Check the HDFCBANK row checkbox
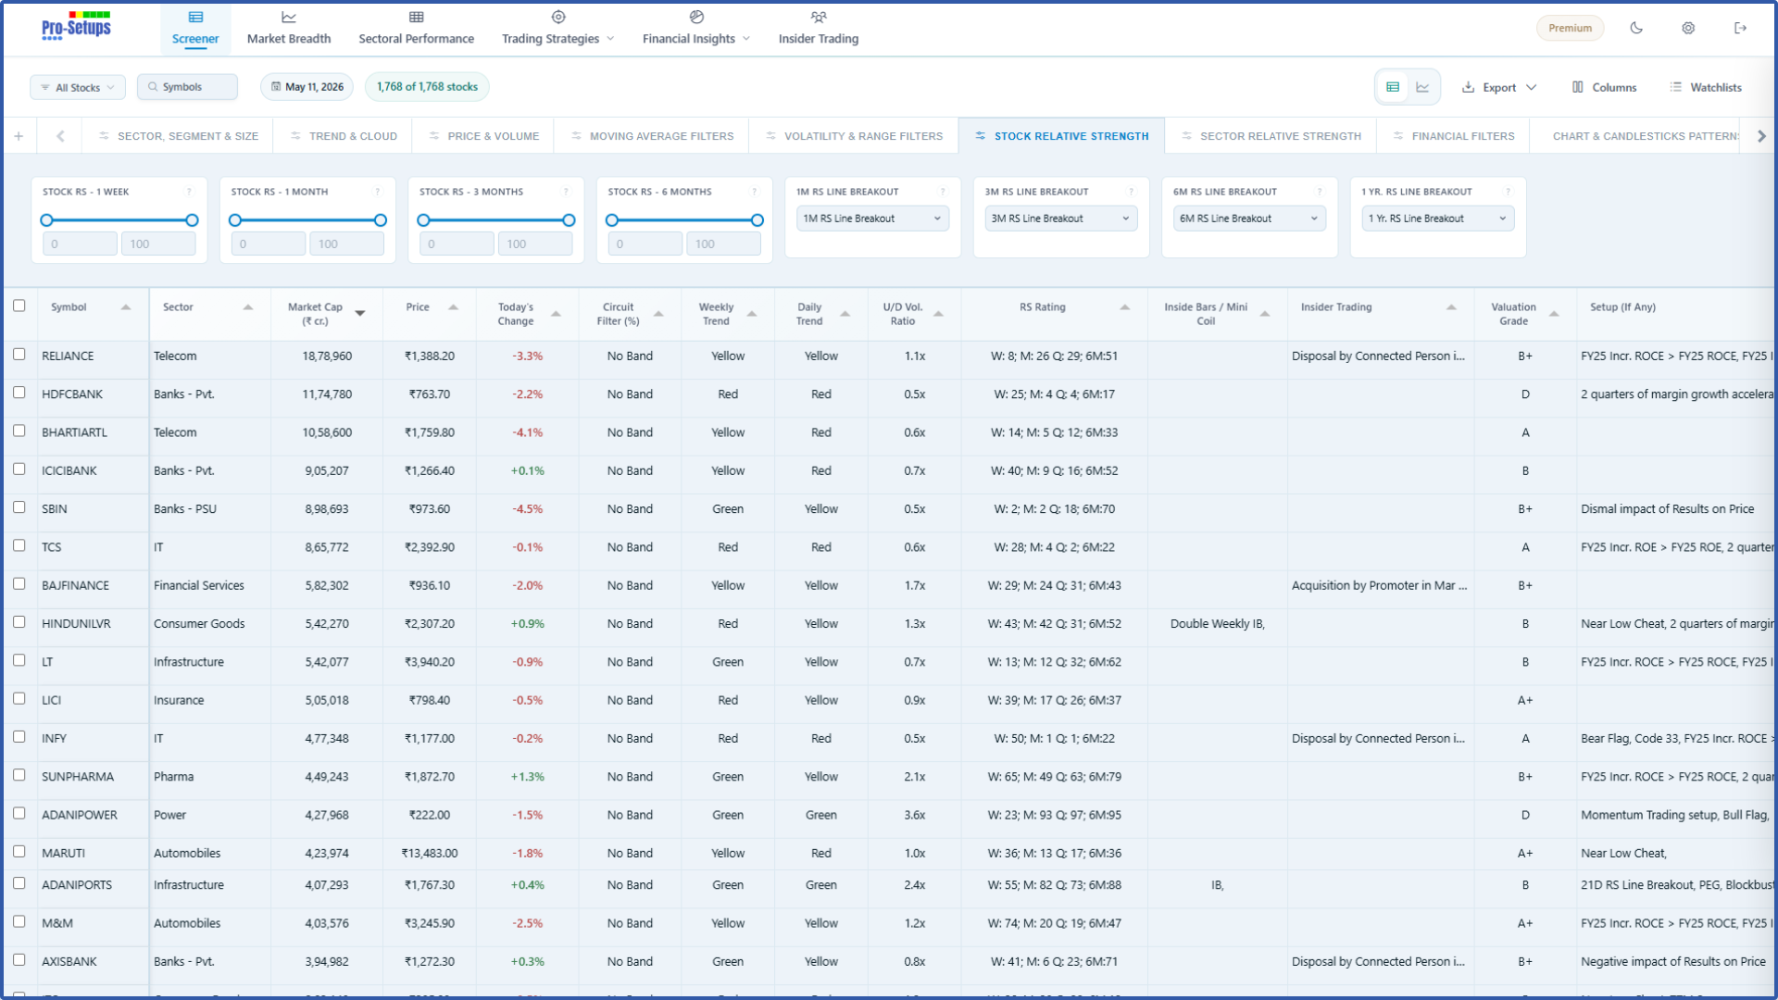The image size is (1778, 1000). 19,393
